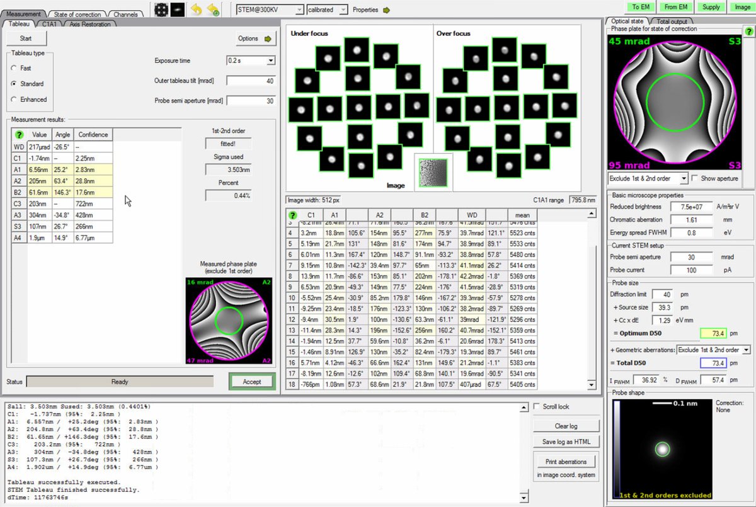Click the Outer tableau tilt input field
Screen dimensions: 756x507
point(251,81)
